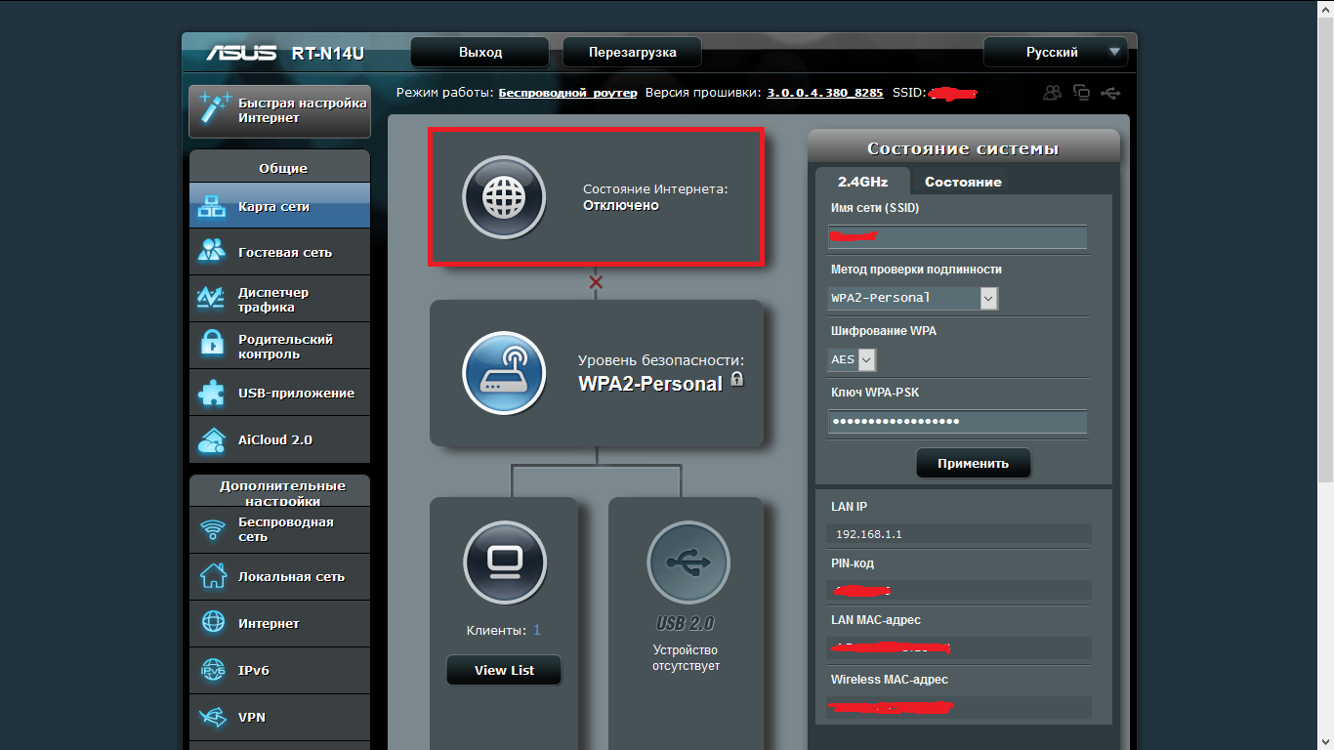
Task: Click the USB status icon in header
Action: click(x=1110, y=93)
